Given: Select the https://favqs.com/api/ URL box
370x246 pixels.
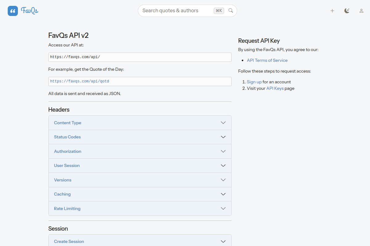Looking at the screenshot, I should 140,57.
